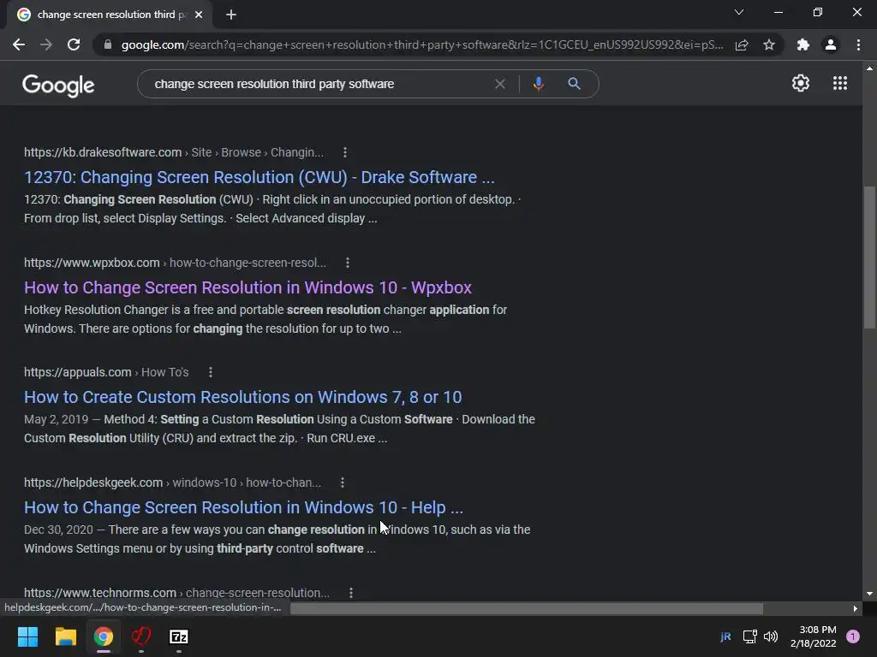Start voice search with the microphone

(x=538, y=84)
